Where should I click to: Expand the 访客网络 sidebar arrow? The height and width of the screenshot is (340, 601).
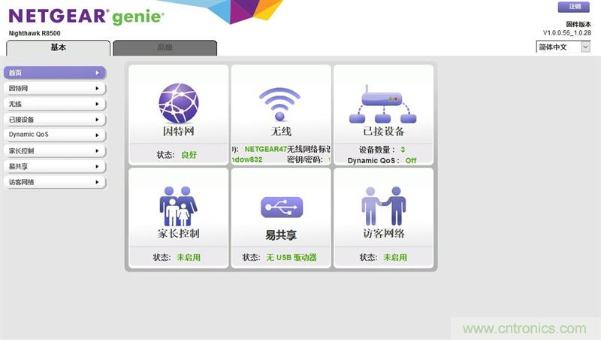click(x=97, y=182)
